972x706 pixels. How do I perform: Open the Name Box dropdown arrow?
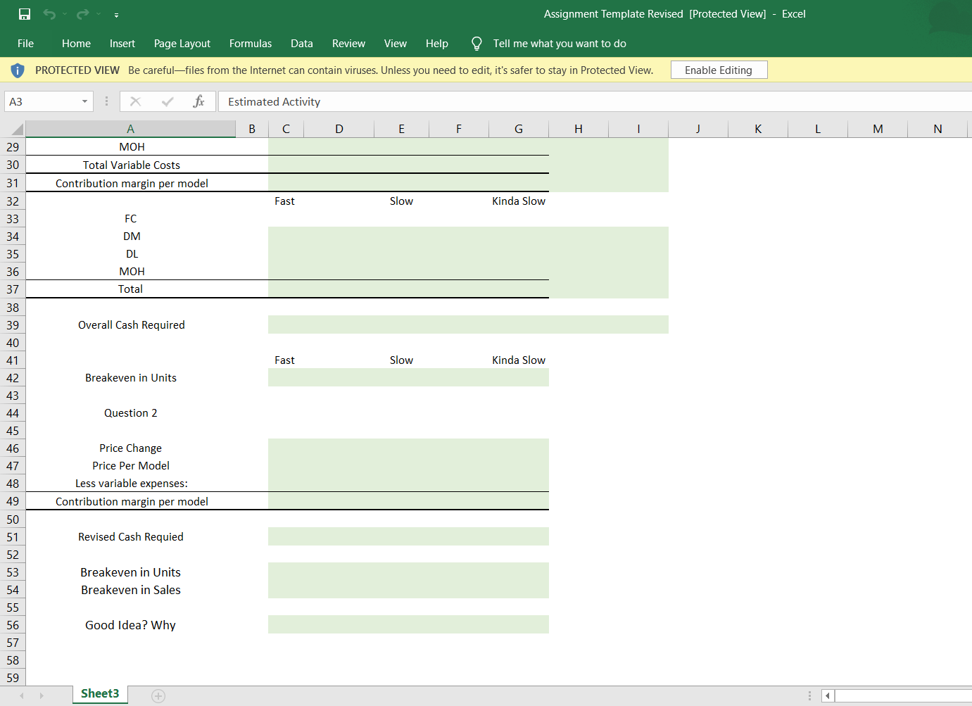point(84,101)
